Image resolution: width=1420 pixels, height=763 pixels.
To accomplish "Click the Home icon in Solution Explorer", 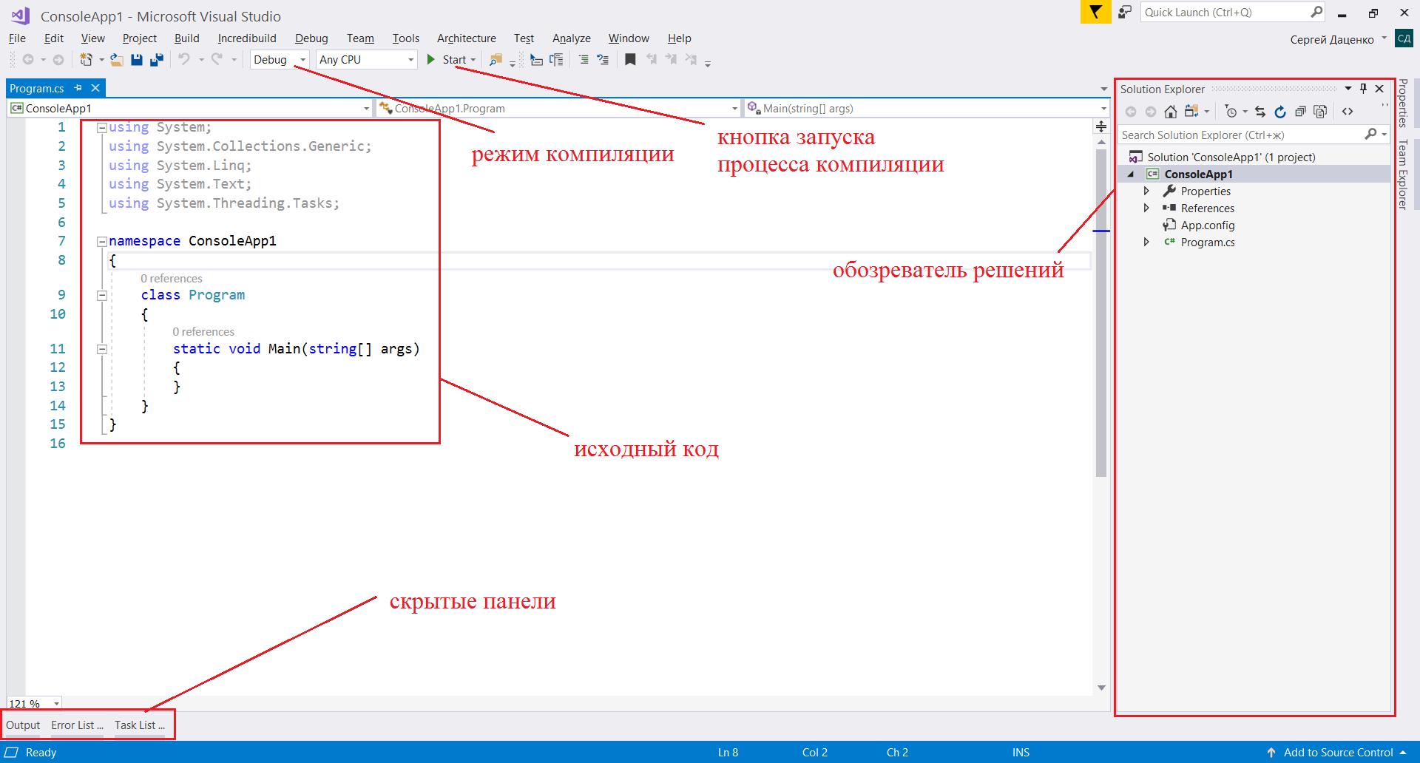I will 1170,112.
